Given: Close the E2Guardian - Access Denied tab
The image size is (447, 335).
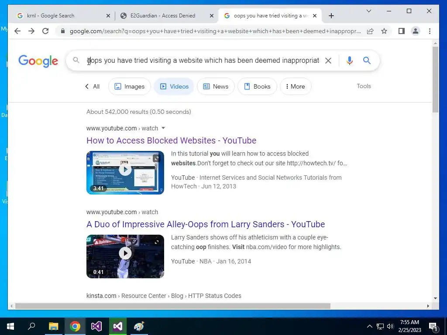Looking at the screenshot, I should pos(212,16).
